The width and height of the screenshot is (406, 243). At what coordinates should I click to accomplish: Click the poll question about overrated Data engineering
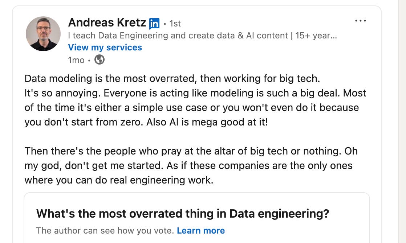183,214
